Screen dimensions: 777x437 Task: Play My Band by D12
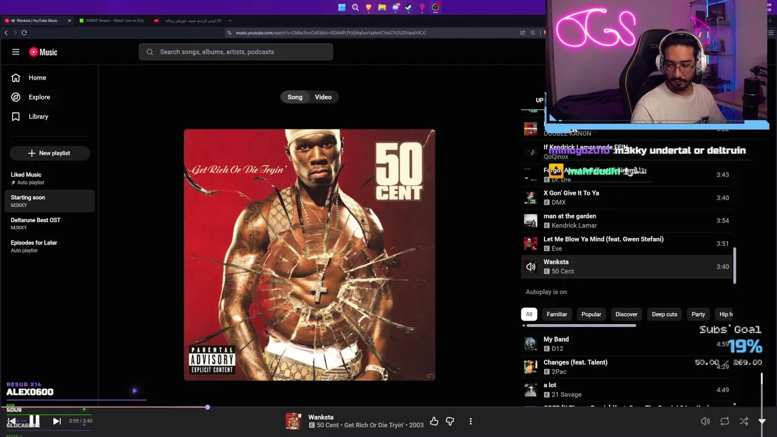(628, 344)
